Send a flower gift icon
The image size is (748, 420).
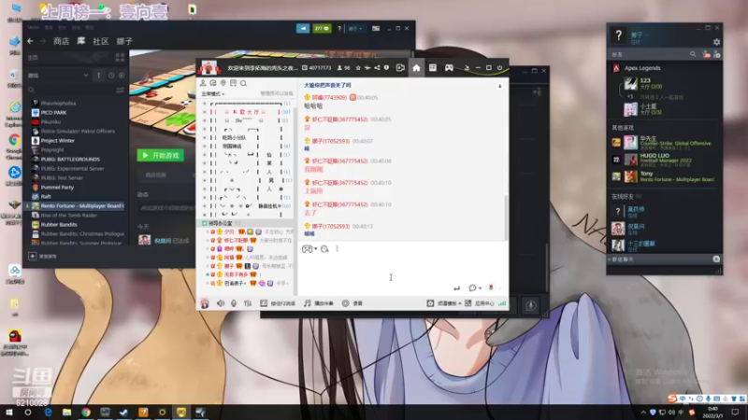[491, 287]
